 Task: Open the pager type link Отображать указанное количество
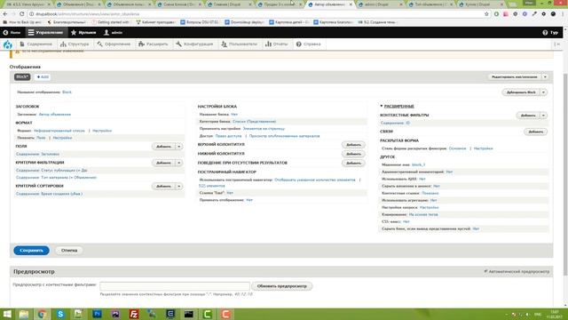click(315, 180)
